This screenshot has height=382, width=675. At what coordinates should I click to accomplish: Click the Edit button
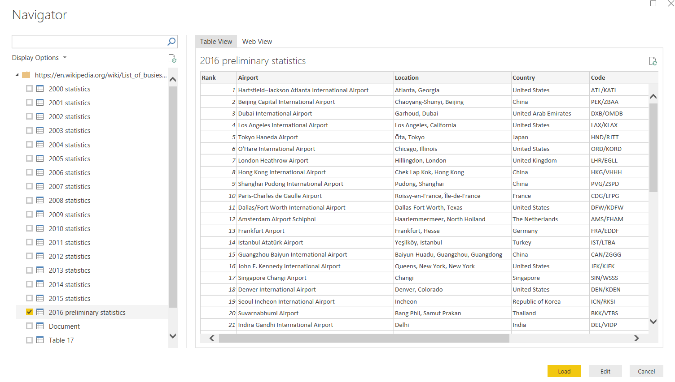605,371
